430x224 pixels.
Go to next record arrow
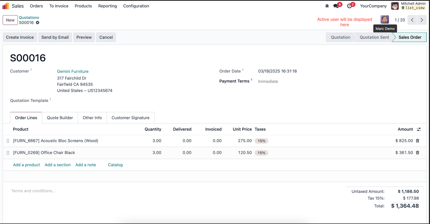click(422, 20)
